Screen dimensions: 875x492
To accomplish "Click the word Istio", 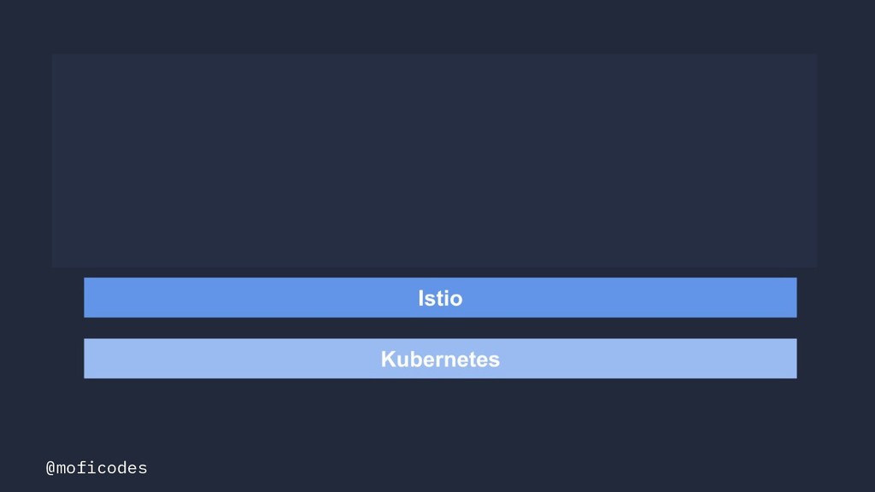I will [440, 298].
